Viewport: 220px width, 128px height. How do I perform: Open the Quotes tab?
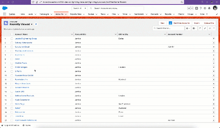point(91,14)
